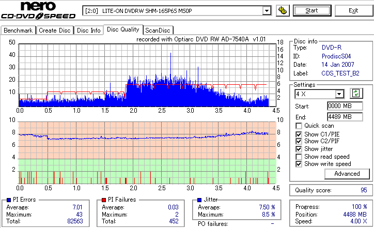Click the Exit button
Viewport: 374px width, 228px height.
(353, 10)
